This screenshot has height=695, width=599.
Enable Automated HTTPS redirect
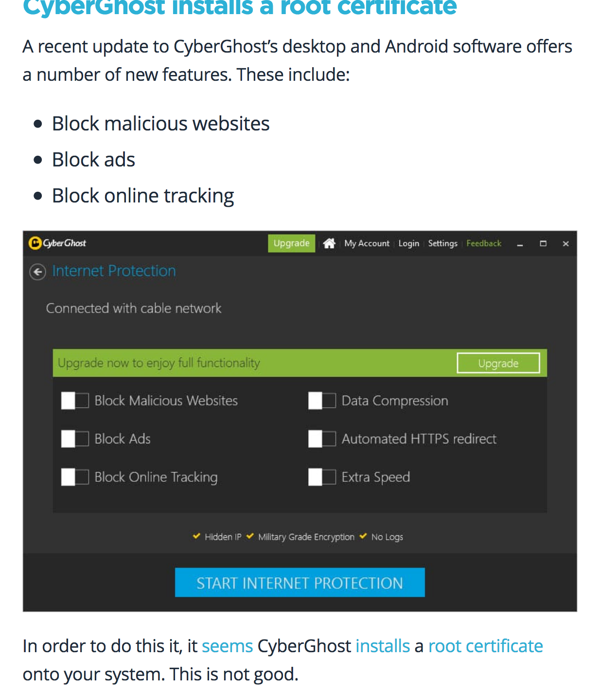(322, 439)
